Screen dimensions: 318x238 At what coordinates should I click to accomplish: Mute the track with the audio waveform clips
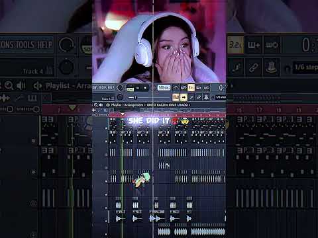106,221
